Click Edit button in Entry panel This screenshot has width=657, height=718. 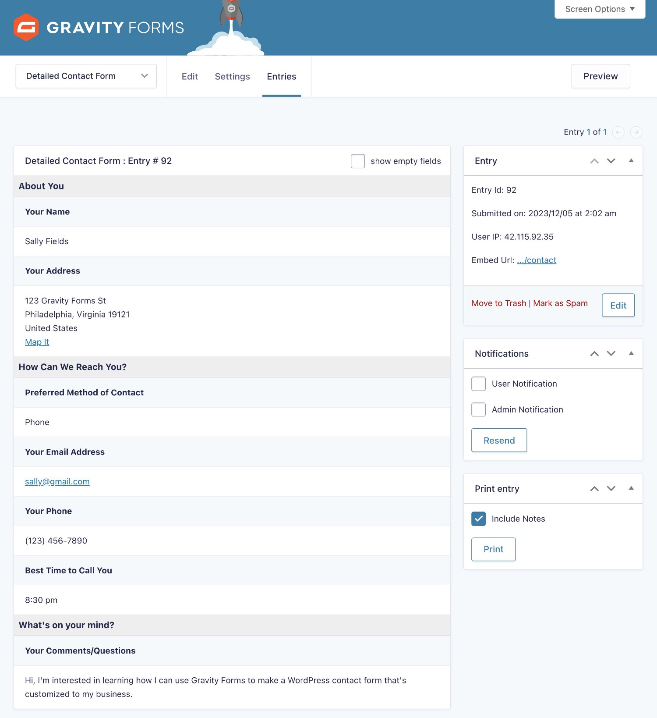tap(618, 305)
